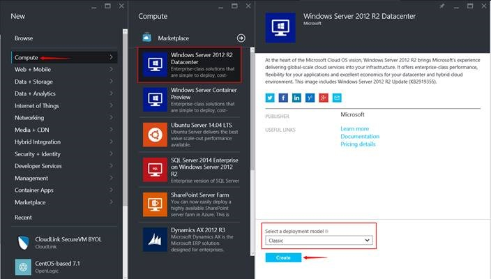
Task: Share via the Twitter icon
Action: coord(271,98)
